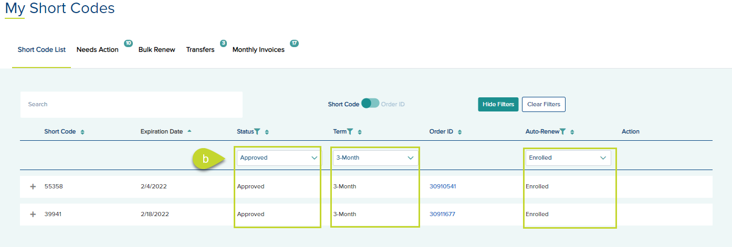The height and width of the screenshot is (247, 732).
Task: Click the Status column filter funnel icon
Action: [257, 132]
